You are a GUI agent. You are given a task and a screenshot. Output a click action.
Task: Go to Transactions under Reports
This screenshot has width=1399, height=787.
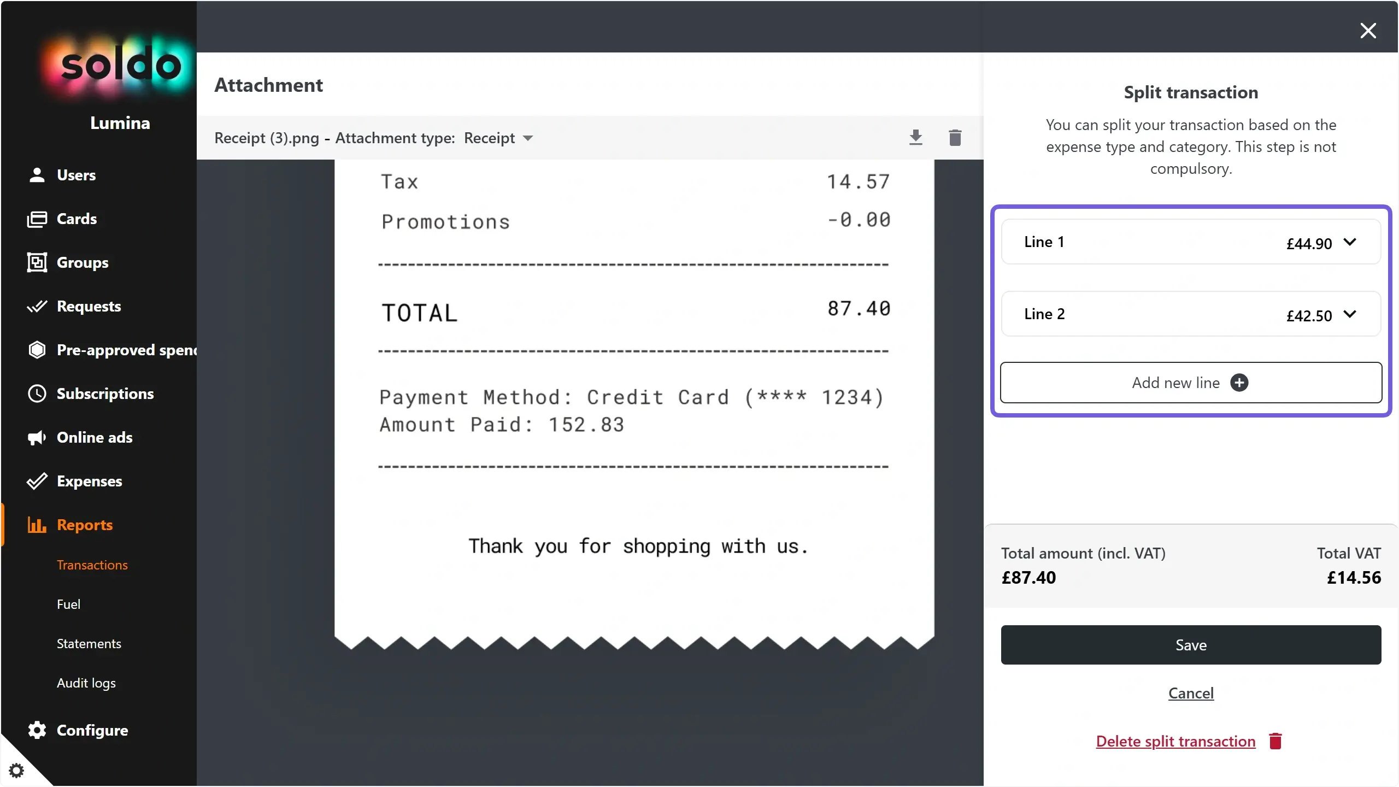tap(92, 565)
